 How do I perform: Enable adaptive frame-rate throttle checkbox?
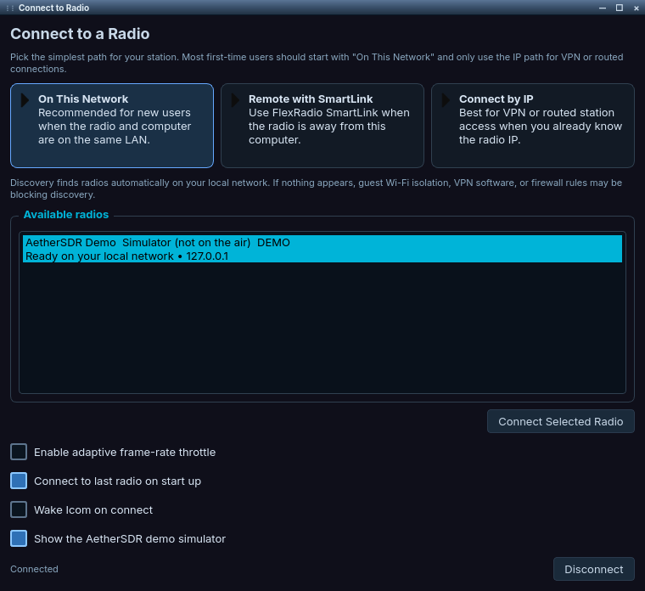[x=19, y=452]
